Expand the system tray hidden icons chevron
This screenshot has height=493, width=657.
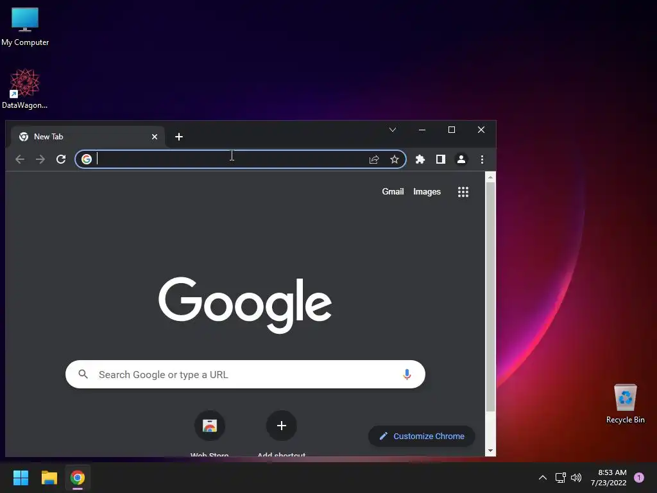pos(543,478)
